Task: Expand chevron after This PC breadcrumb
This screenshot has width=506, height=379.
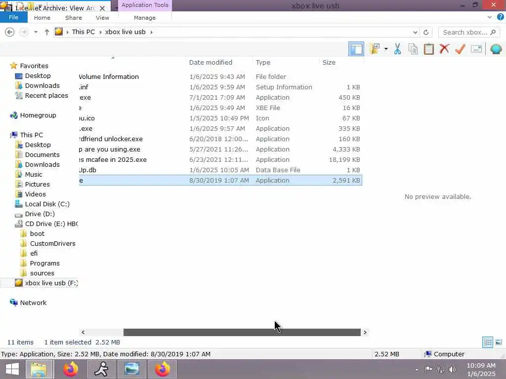Action: [x=100, y=32]
